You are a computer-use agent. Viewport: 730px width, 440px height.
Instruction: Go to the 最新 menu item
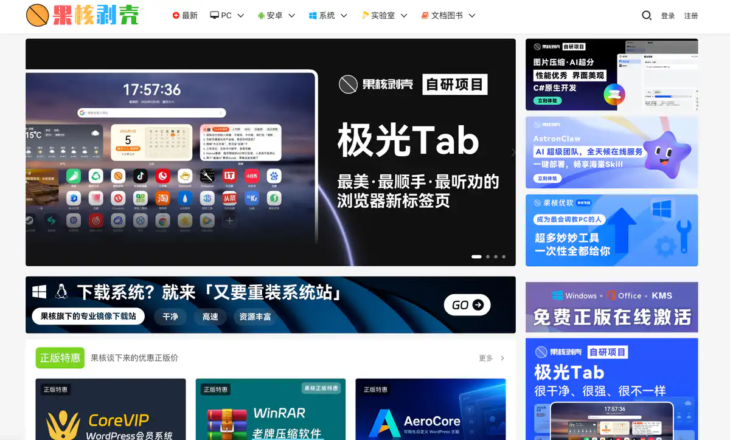point(185,15)
